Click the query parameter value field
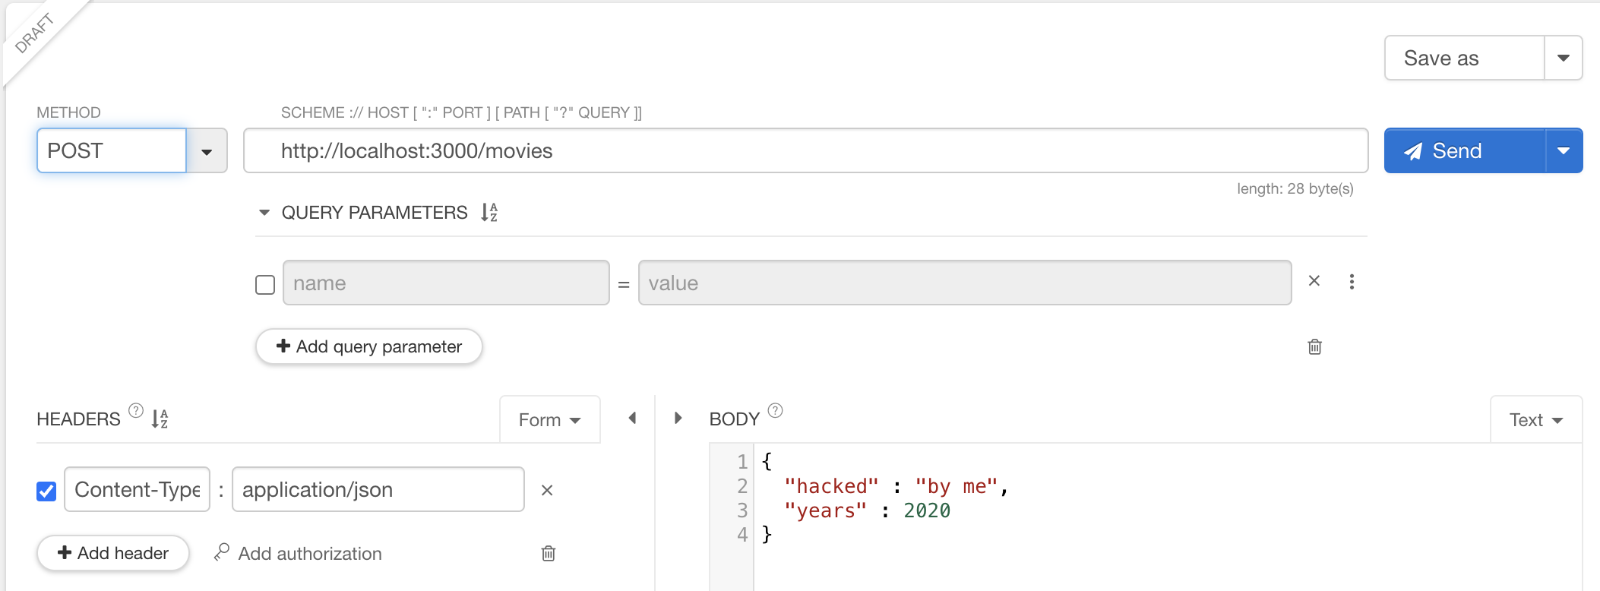The height and width of the screenshot is (591, 1600). click(965, 283)
